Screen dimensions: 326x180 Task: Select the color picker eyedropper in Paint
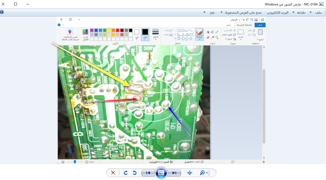212,38
